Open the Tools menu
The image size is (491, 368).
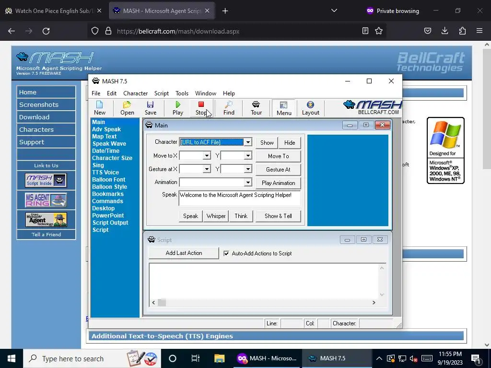pos(182,93)
